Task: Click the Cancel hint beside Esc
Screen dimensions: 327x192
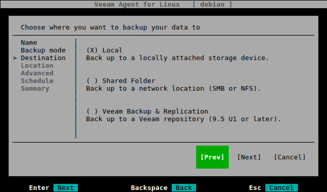Action: click(x=281, y=188)
